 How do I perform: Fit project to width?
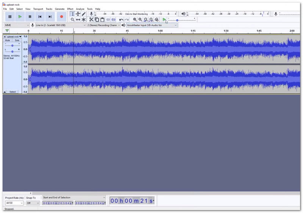point(151,20)
